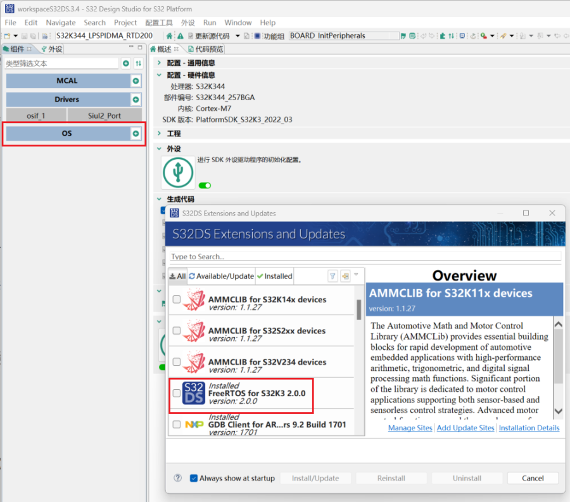The width and height of the screenshot is (570, 502).
Task: Open the Run menu
Action: tap(210, 23)
